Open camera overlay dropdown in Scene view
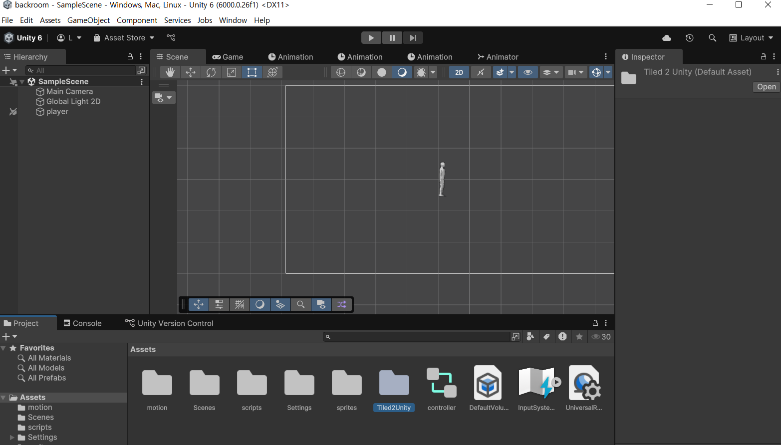Image resolution: width=781 pixels, height=445 pixels. (164, 97)
